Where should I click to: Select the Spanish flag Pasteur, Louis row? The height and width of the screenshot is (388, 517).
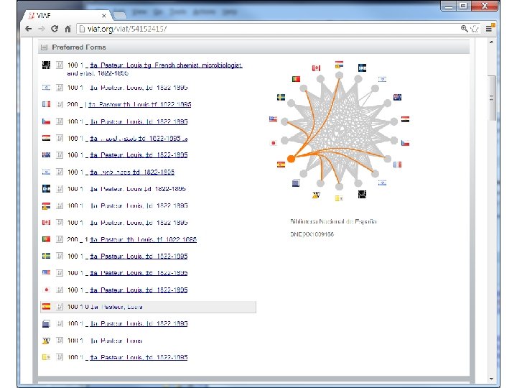[x=148, y=307]
